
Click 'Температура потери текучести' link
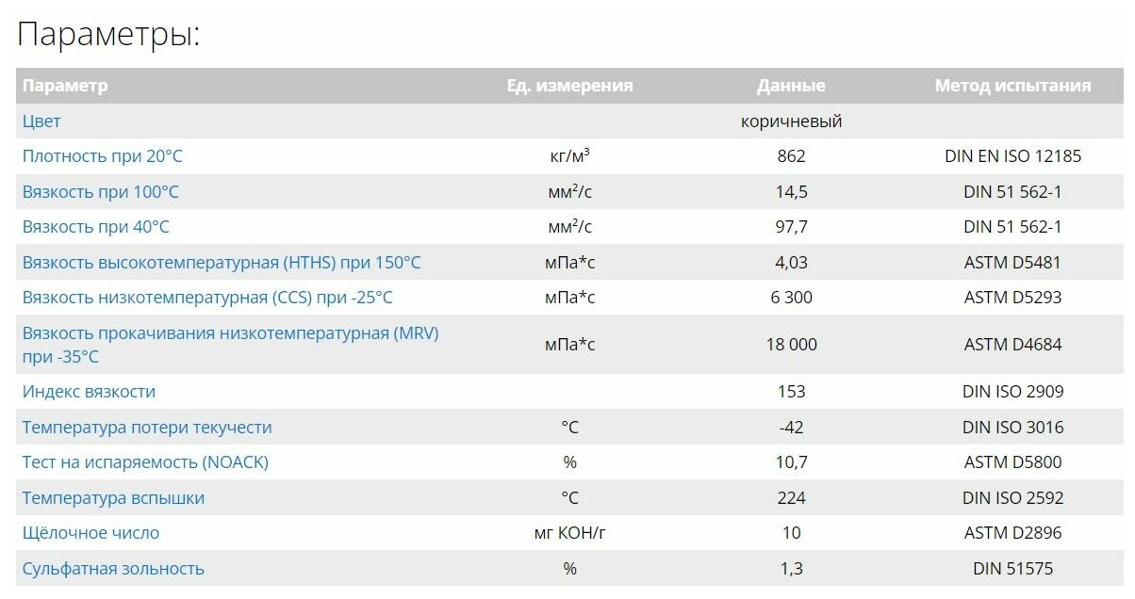point(147,428)
